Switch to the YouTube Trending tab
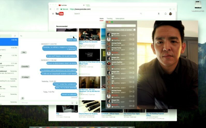Screen dimensions: 206x128 [x=109, y=19]
